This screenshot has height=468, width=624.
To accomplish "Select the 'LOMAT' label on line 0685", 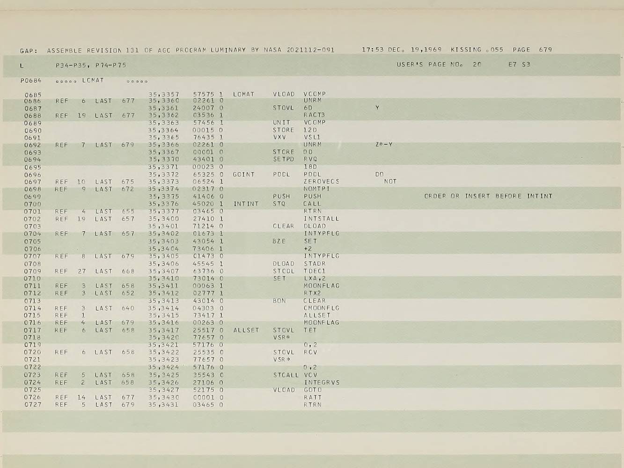I will point(243,95).
